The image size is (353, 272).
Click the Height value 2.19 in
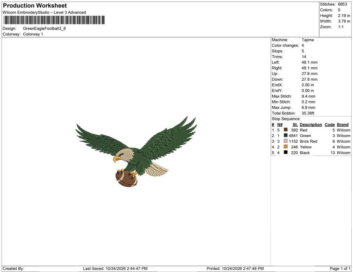pyautogui.click(x=344, y=16)
